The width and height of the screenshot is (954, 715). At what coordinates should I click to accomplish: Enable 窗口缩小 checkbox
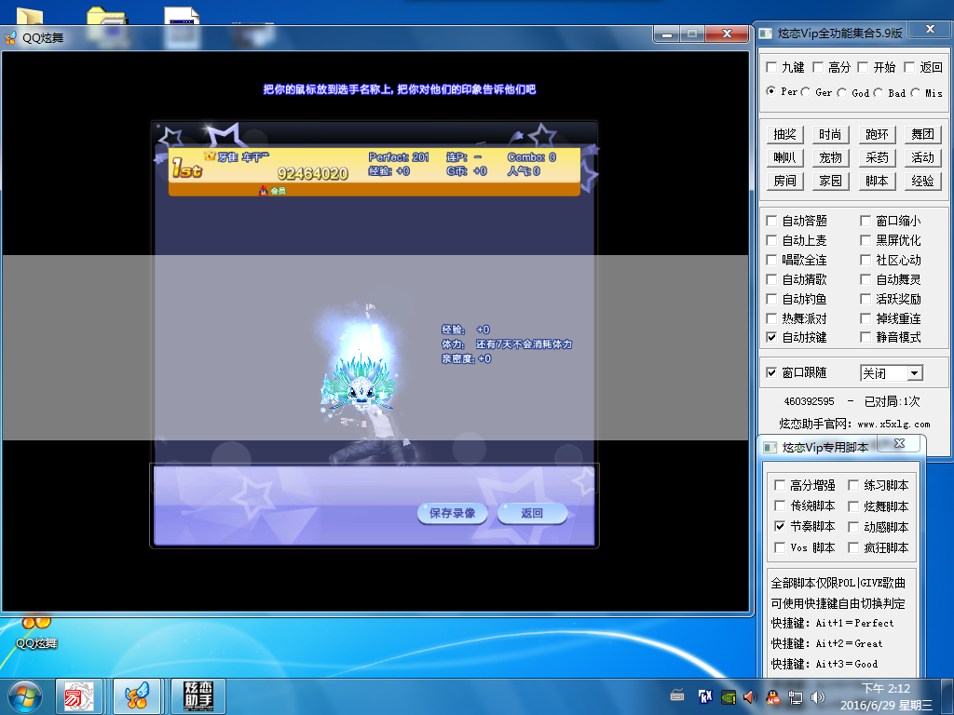tap(865, 221)
